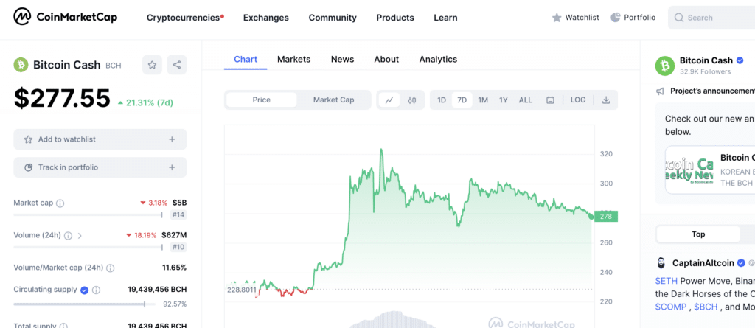Click the Volume (24h) rank bar

click(88, 247)
